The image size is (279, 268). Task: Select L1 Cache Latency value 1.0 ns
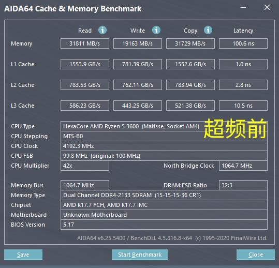click(x=243, y=64)
